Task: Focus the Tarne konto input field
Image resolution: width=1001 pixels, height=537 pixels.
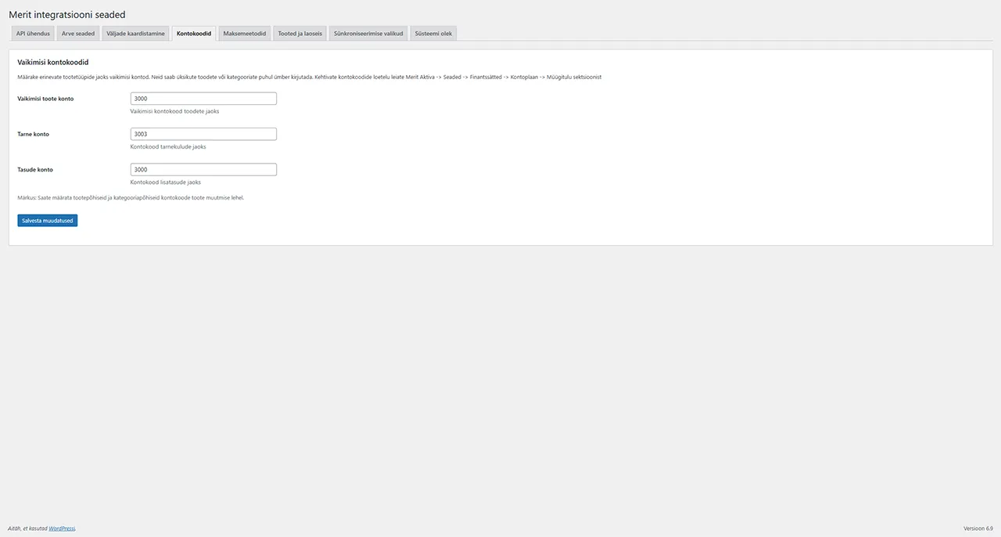Action: pyautogui.click(x=203, y=134)
